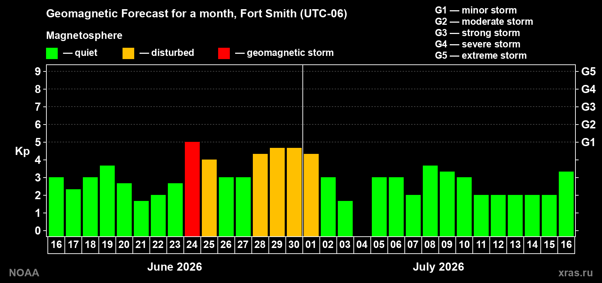602x283 pixels.
Task: Click the red geomagnetic storm legend swatch
Action: (224, 53)
